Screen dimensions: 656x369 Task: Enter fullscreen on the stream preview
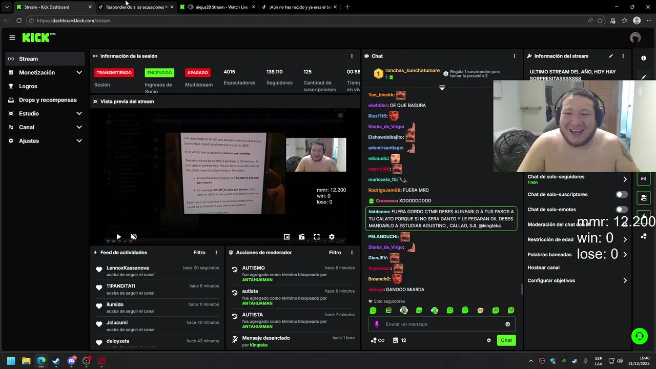coord(317,237)
